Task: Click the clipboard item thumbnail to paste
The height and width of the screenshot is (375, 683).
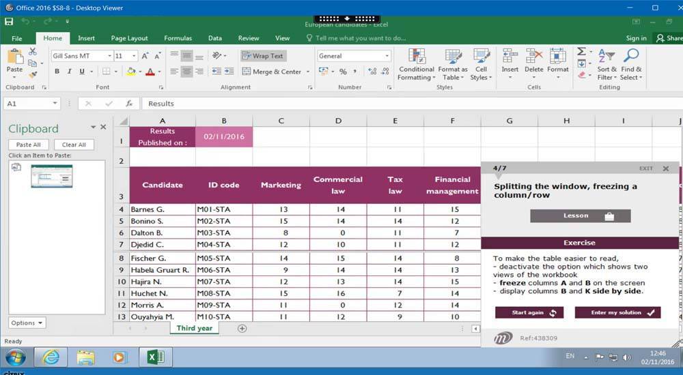Action: (x=51, y=177)
